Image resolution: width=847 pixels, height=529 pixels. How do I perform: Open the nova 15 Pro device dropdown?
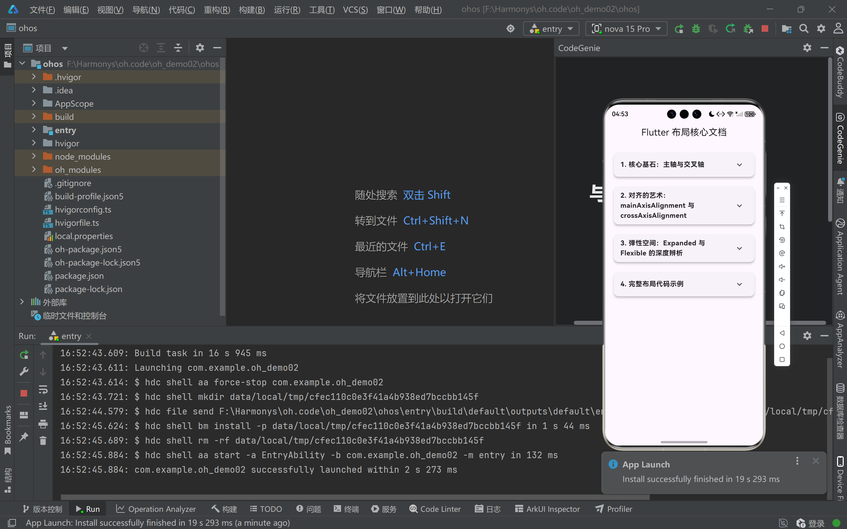pos(626,29)
